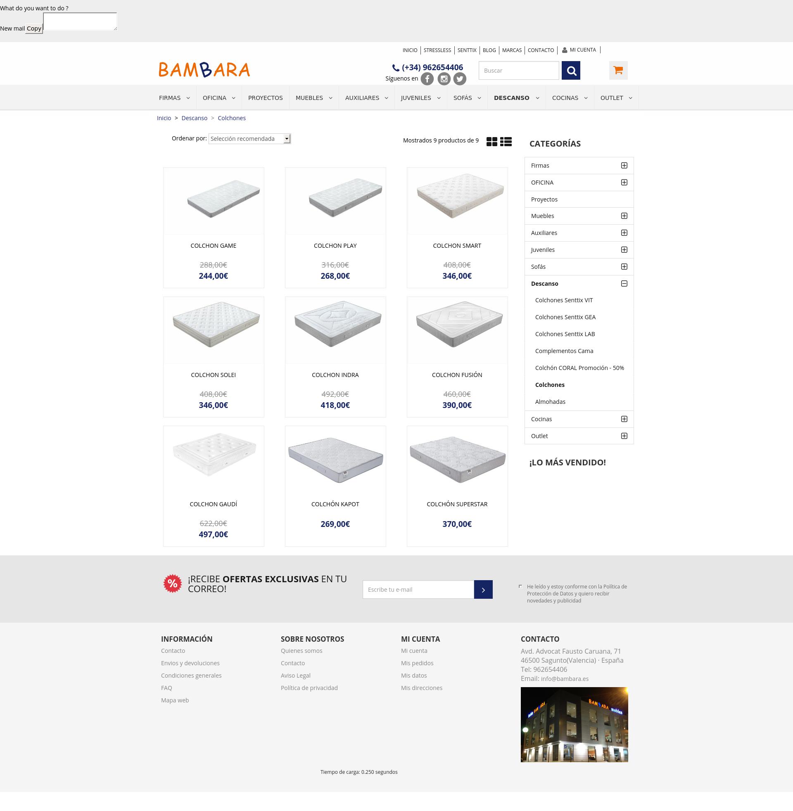Select Complementos Cama subcategory
This screenshot has width=793, height=811.
coord(564,351)
